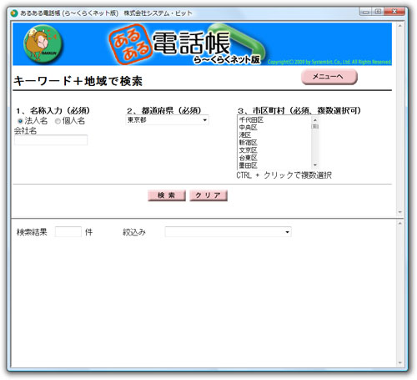
Task: Click the メニューへ button
Action: click(x=329, y=77)
